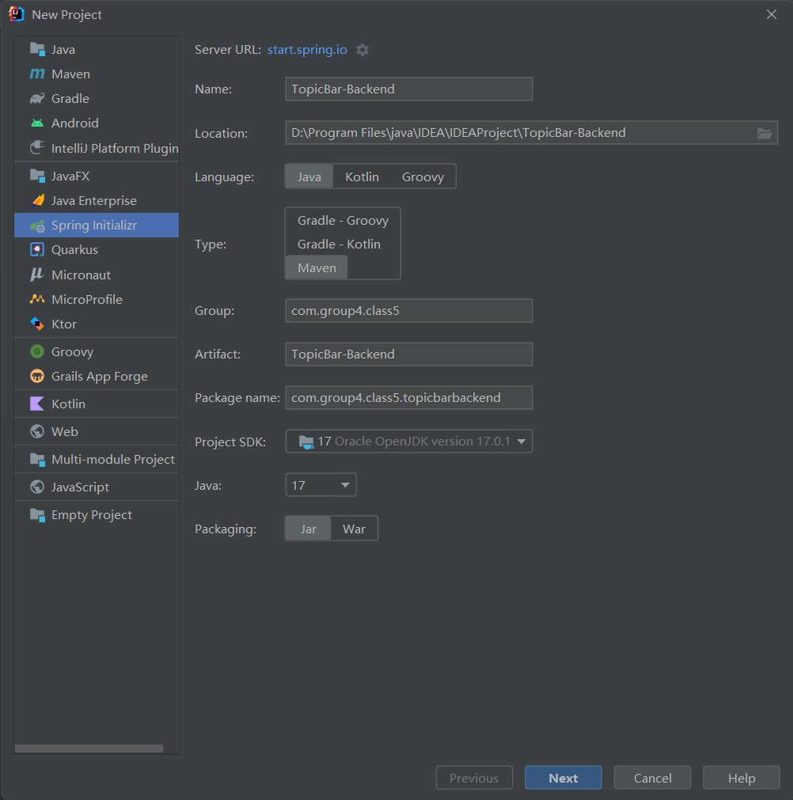The width and height of the screenshot is (793, 800).
Task: Select the Empty Project folder icon
Action: click(37, 515)
